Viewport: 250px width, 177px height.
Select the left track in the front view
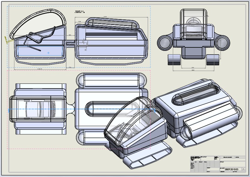point(174,60)
